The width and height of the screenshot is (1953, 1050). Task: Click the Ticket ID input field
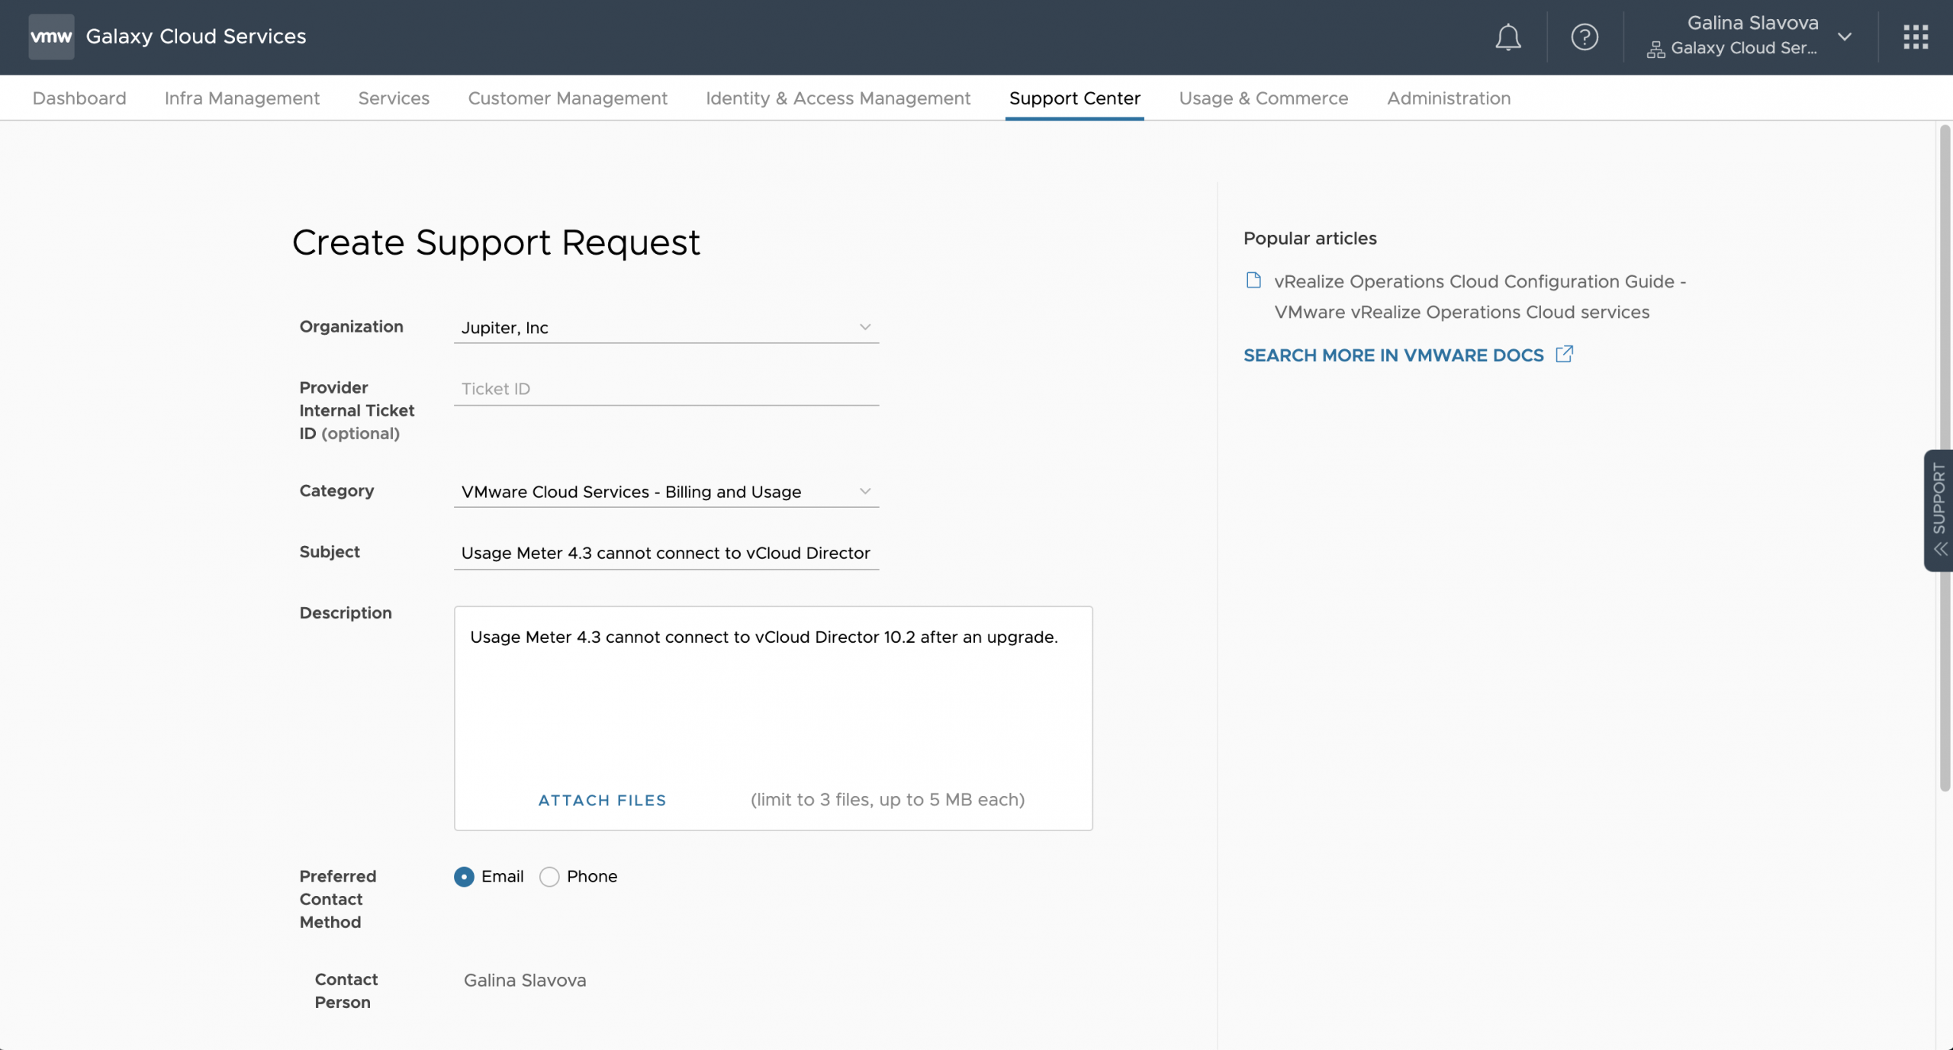click(666, 389)
